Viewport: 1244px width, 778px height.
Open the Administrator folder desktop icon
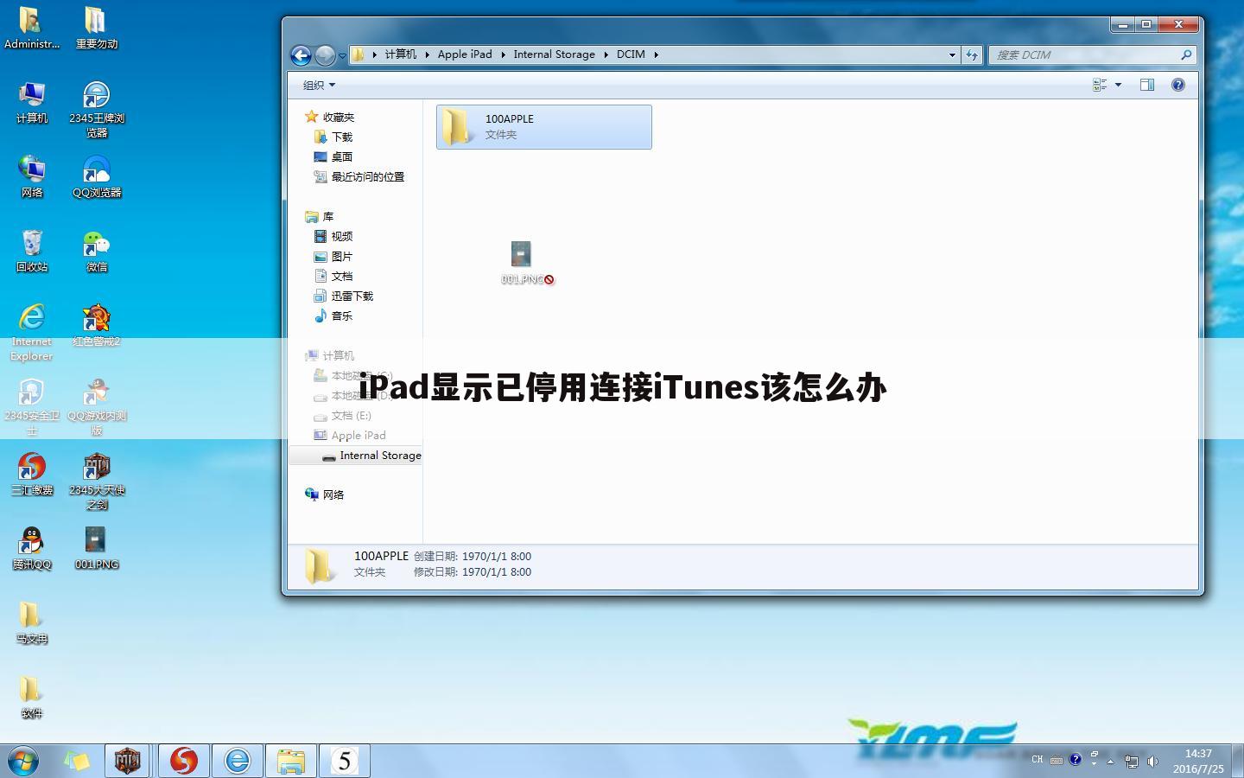pos(31,28)
